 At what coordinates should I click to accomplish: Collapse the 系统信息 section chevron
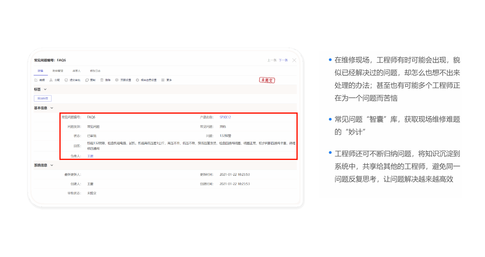(52, 165)
